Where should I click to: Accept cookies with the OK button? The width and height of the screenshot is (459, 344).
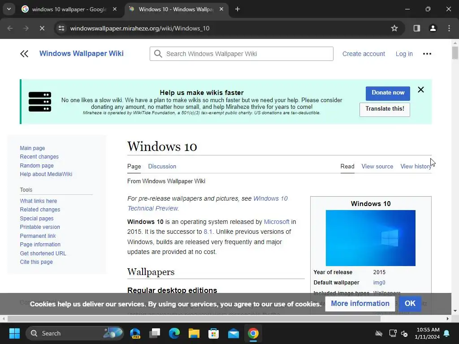pos(410,304)
